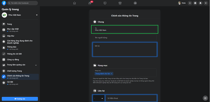Click the Thông báo bell icon in sidebar

(x=4, y=48)
